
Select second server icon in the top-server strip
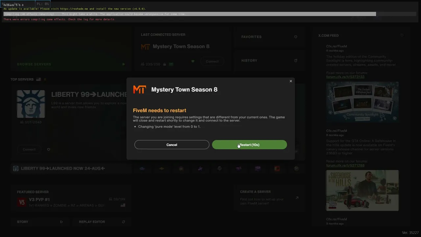161,169
